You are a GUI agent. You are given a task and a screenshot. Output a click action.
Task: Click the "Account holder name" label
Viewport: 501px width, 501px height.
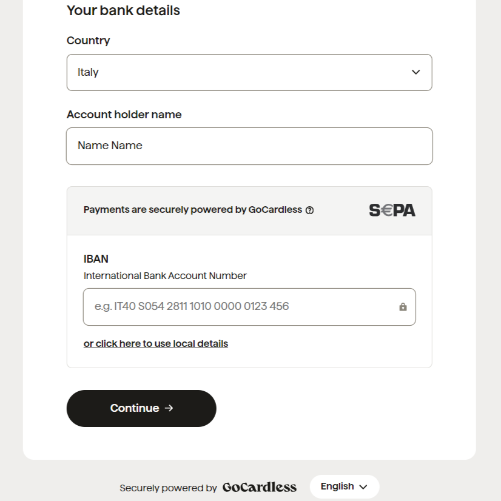(124, 115)
